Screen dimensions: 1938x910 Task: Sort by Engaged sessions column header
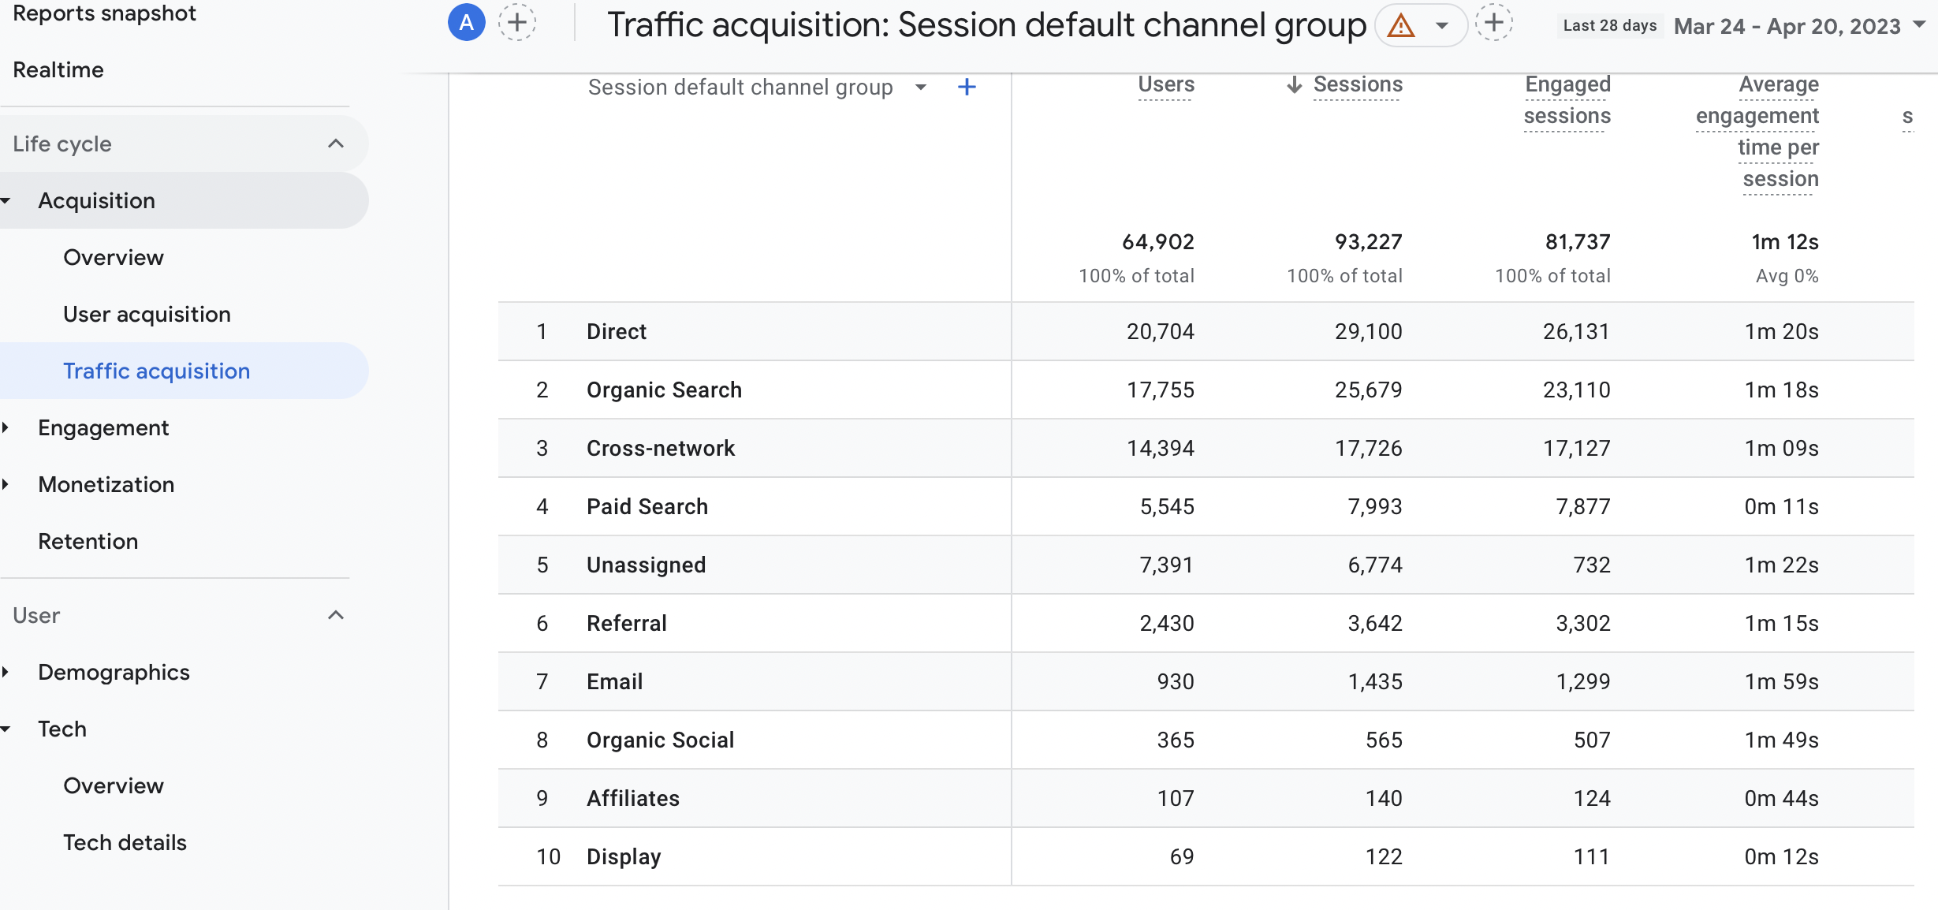[x=1567, y=100]
